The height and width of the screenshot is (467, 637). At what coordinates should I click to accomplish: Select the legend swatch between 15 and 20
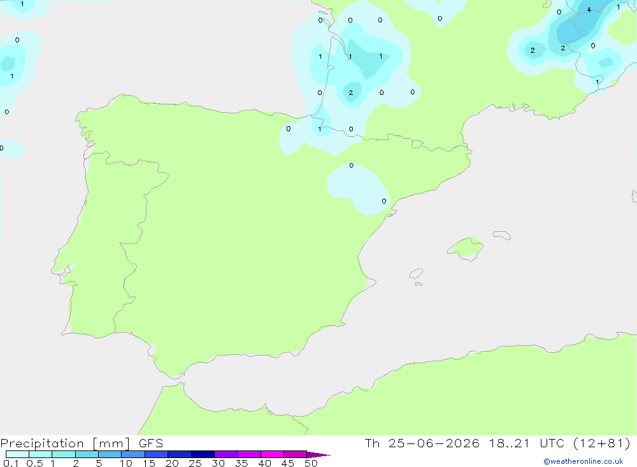pos(157,454)
